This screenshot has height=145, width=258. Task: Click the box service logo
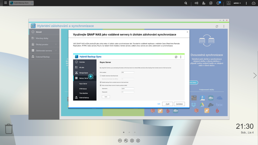tap(219, 105)
